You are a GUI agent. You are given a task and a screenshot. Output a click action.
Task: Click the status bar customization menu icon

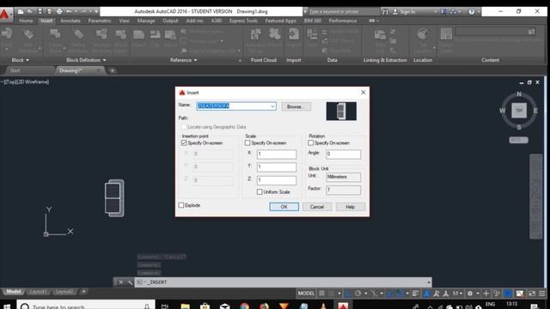pos(542,294)
